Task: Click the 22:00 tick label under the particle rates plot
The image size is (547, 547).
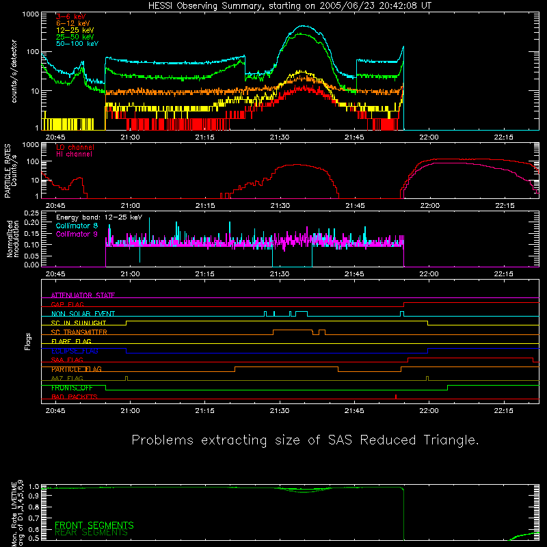Action: 430,206
